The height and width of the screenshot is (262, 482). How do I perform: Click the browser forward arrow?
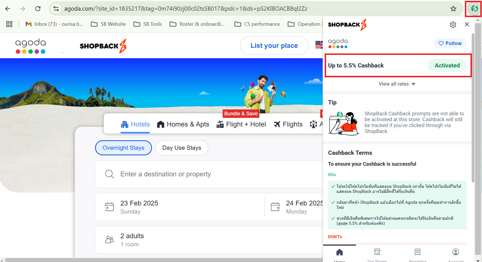coord(23,9)
